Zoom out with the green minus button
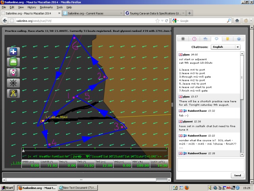The width and height of the screenshot is (254, 191). pyautogui.click(x=13, y=62)
